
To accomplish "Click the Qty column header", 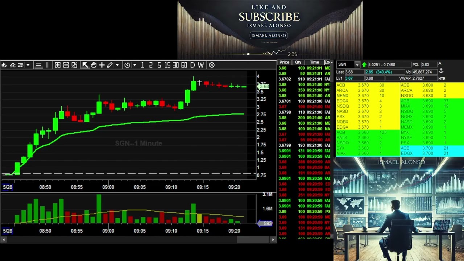I will 298,62.
